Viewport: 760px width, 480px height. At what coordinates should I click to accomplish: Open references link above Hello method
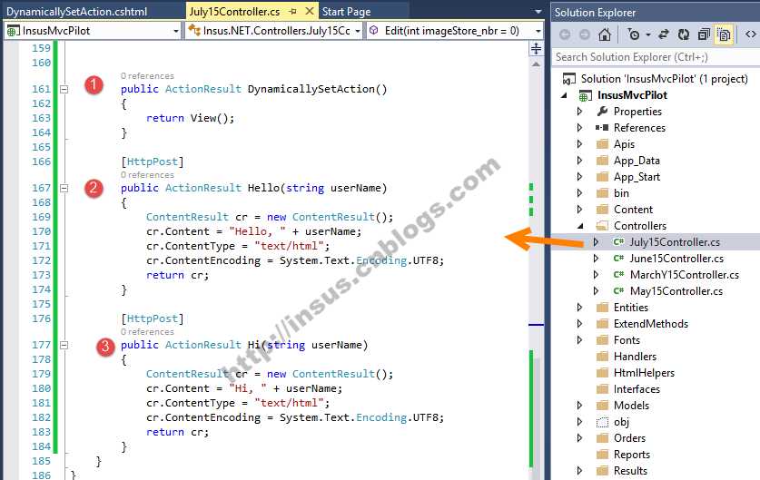coord(147,175)
